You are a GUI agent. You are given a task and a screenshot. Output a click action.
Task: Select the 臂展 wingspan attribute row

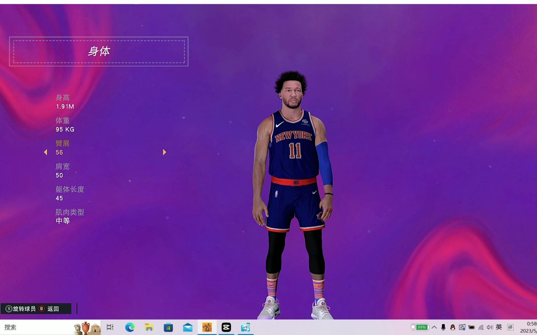pos(105,148)
